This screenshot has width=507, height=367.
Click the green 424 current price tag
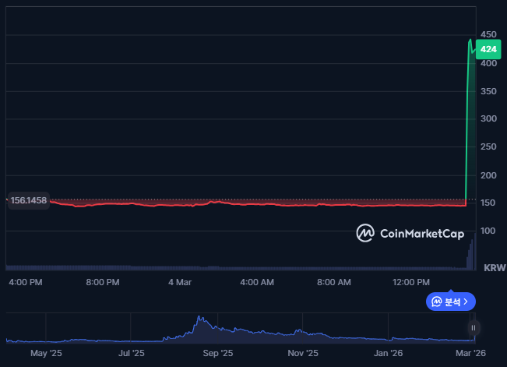coord(488,49)
